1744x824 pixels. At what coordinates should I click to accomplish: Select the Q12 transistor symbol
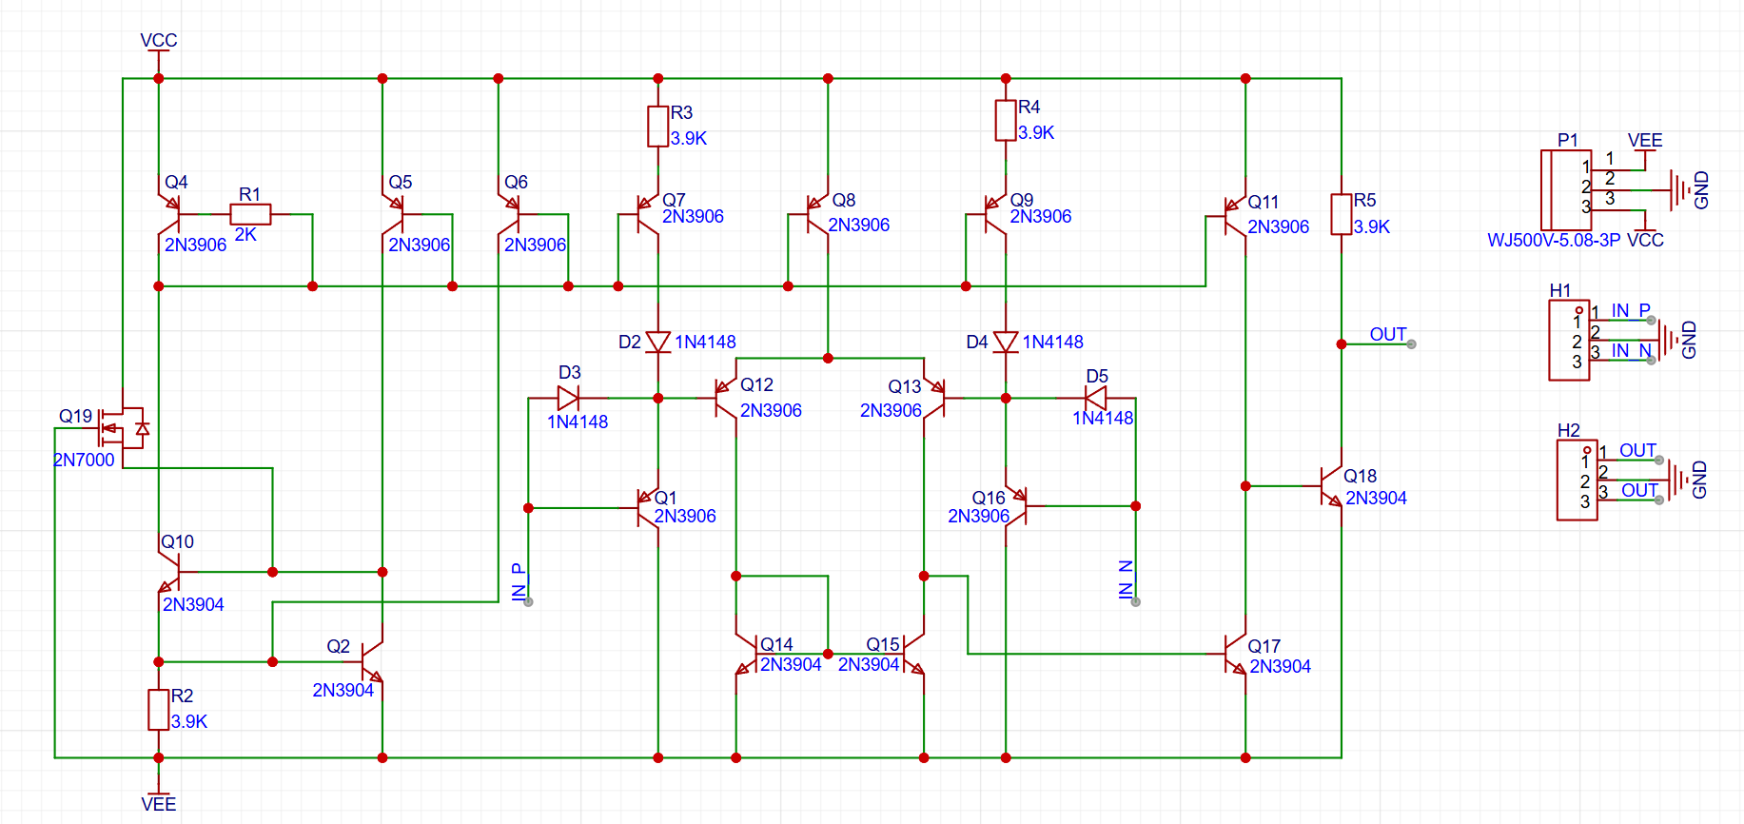coord(725,398)
